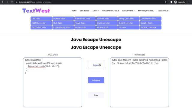Open the browser side panel icon

tap(171, 2)
